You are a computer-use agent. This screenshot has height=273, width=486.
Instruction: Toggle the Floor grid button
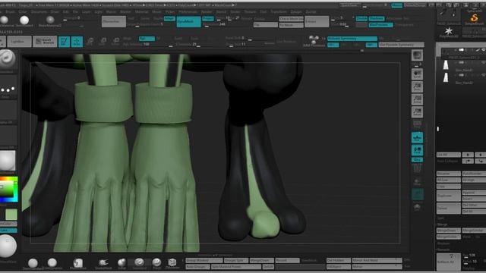click(417, 137)
